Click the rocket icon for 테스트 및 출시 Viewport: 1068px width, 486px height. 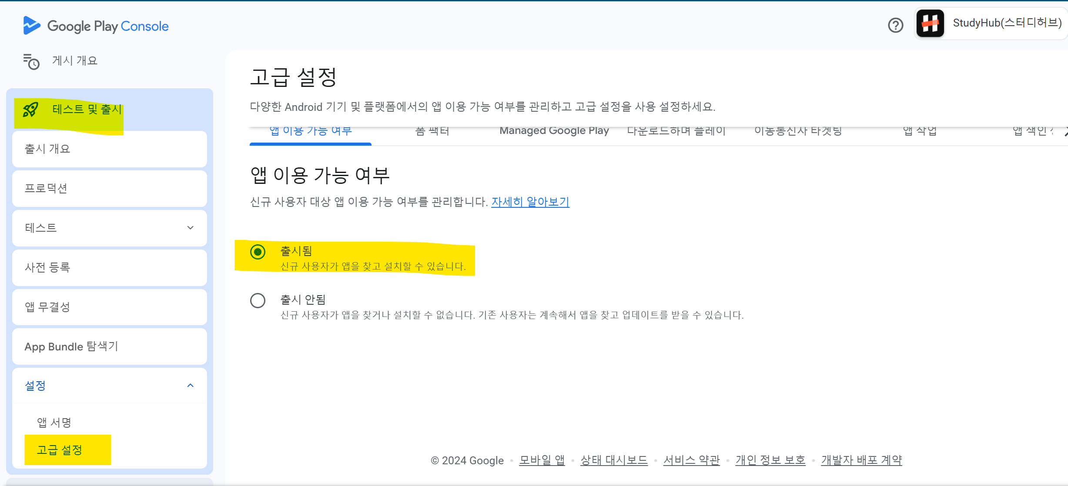click(30, 110)
